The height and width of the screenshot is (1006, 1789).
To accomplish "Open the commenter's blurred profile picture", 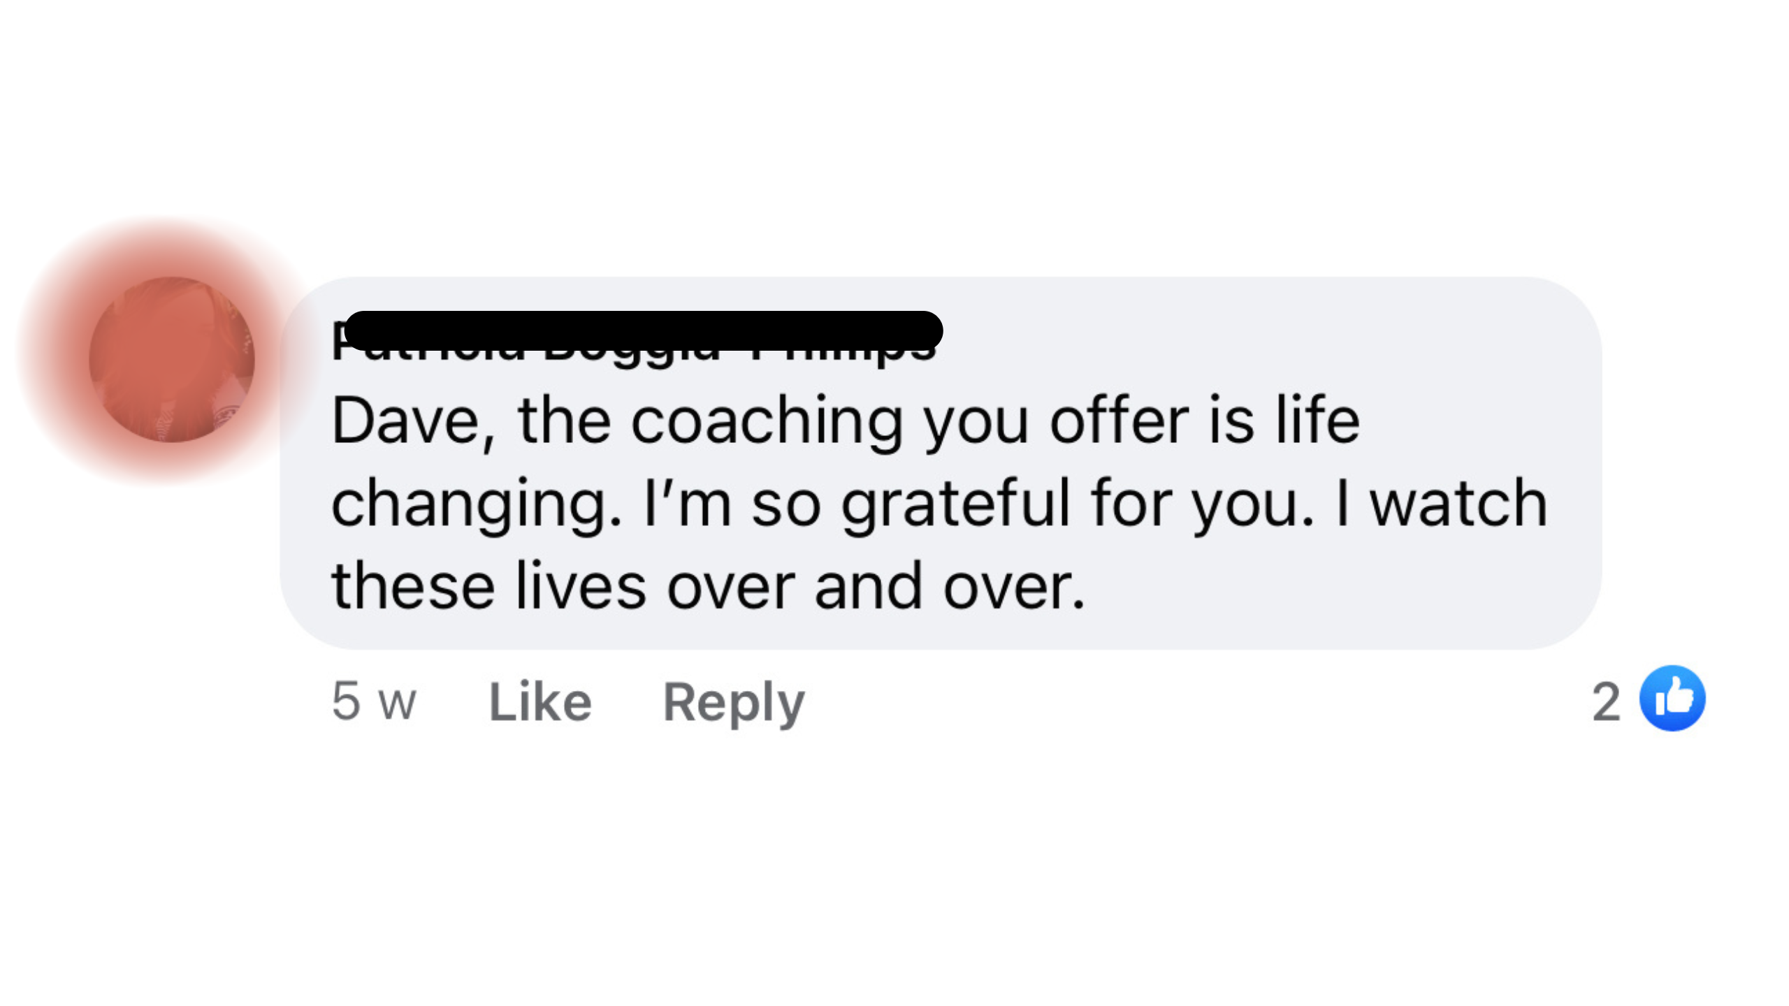I will coord(172,359).
